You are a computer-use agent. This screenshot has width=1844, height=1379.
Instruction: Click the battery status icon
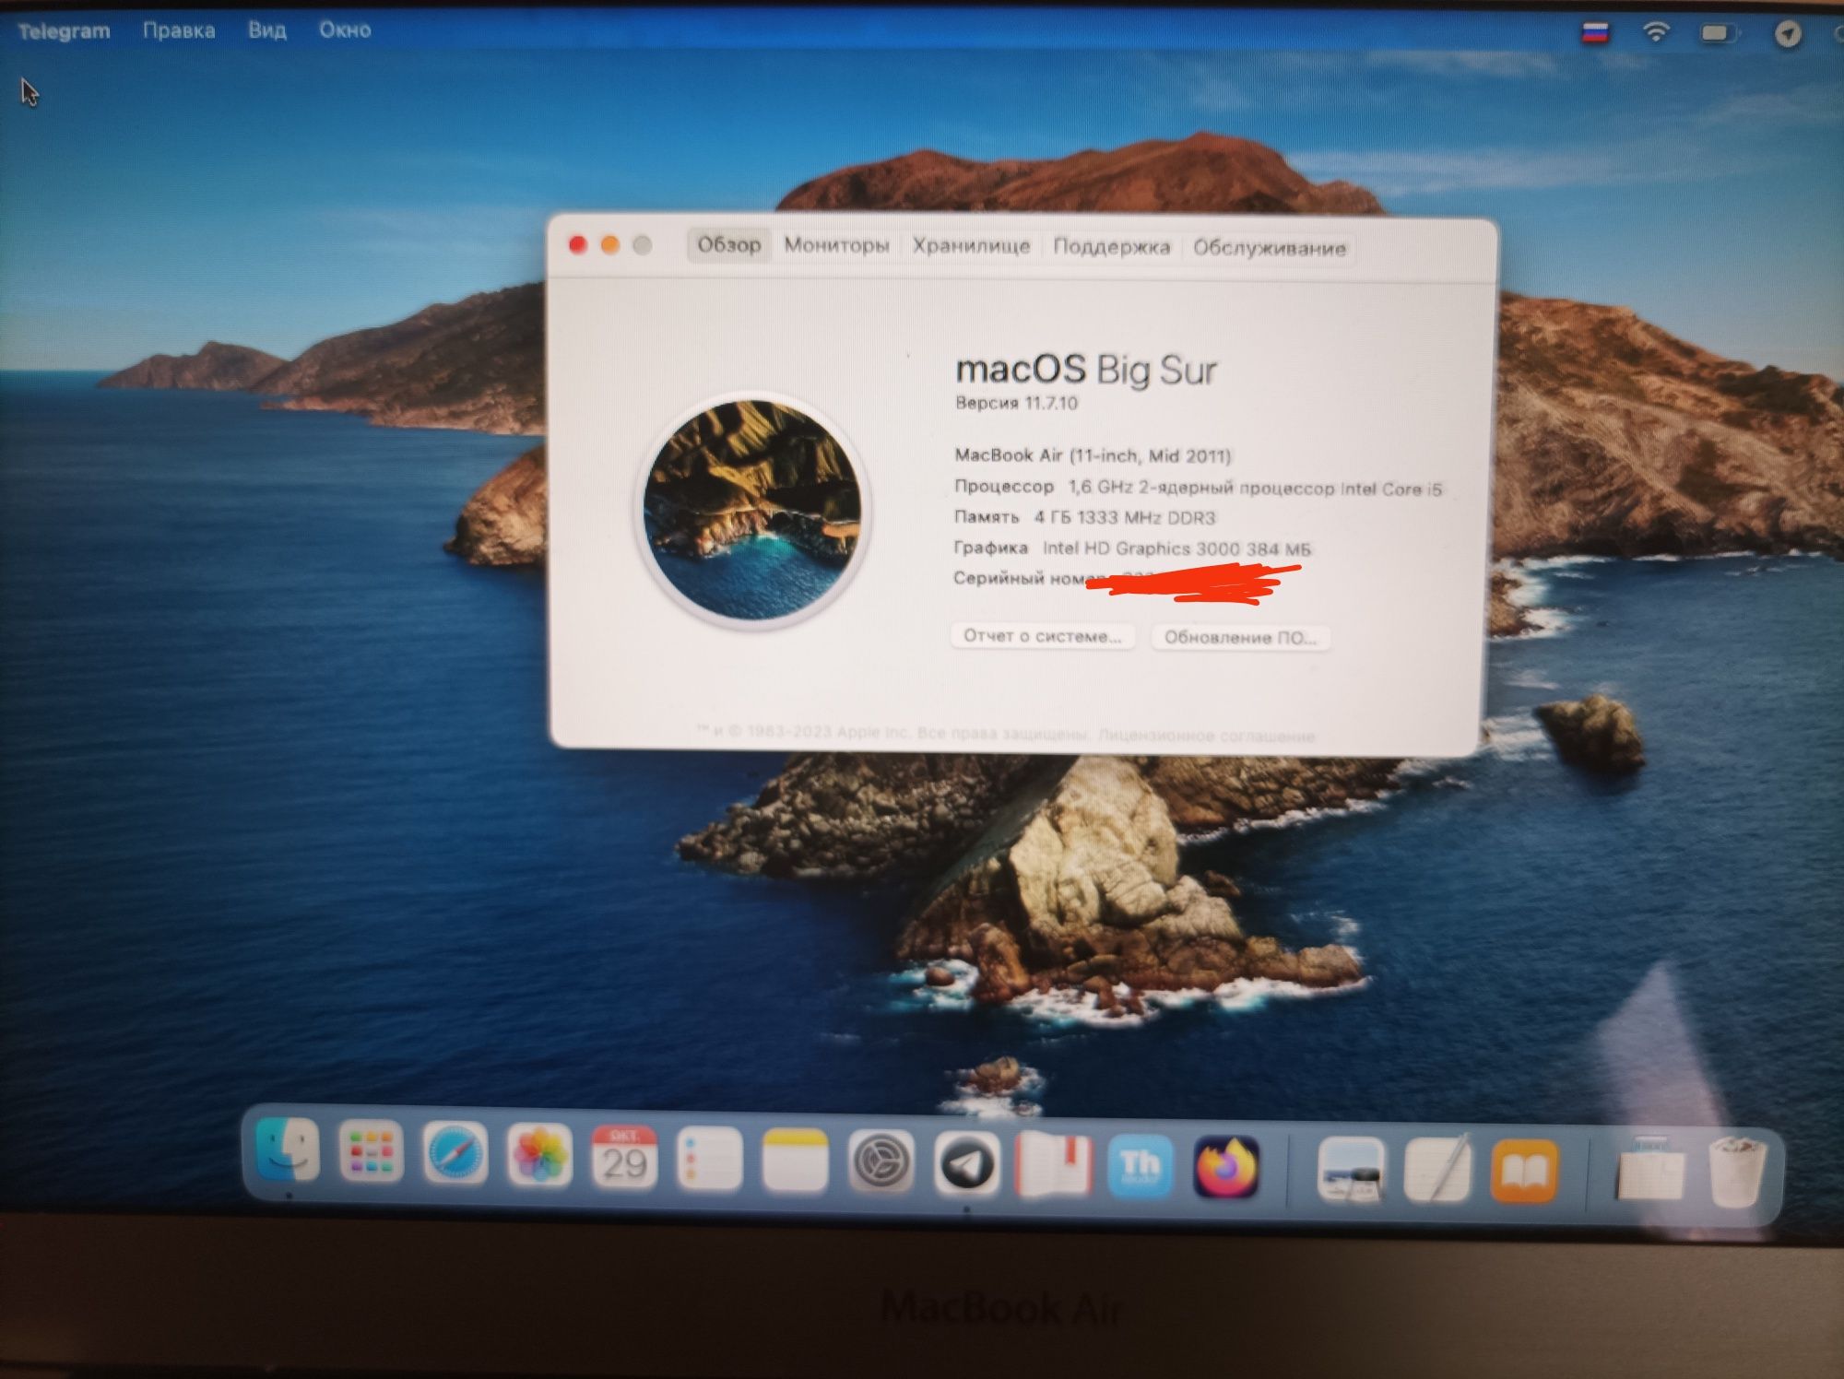pos(1719,33)
